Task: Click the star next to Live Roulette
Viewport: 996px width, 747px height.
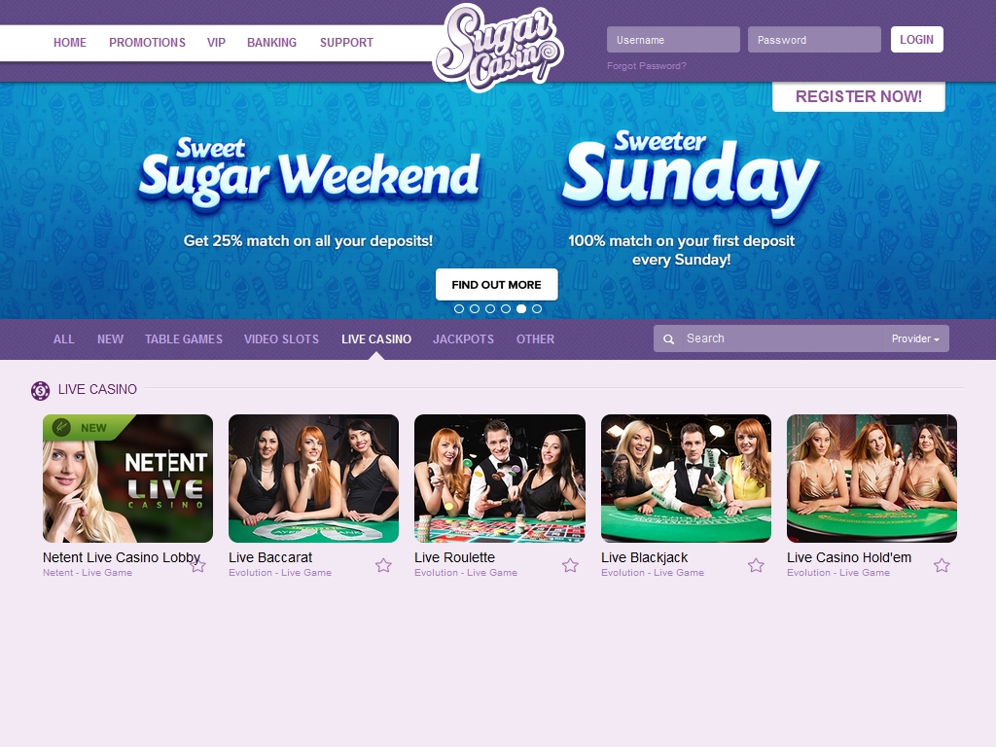Action: coord(570,565)
